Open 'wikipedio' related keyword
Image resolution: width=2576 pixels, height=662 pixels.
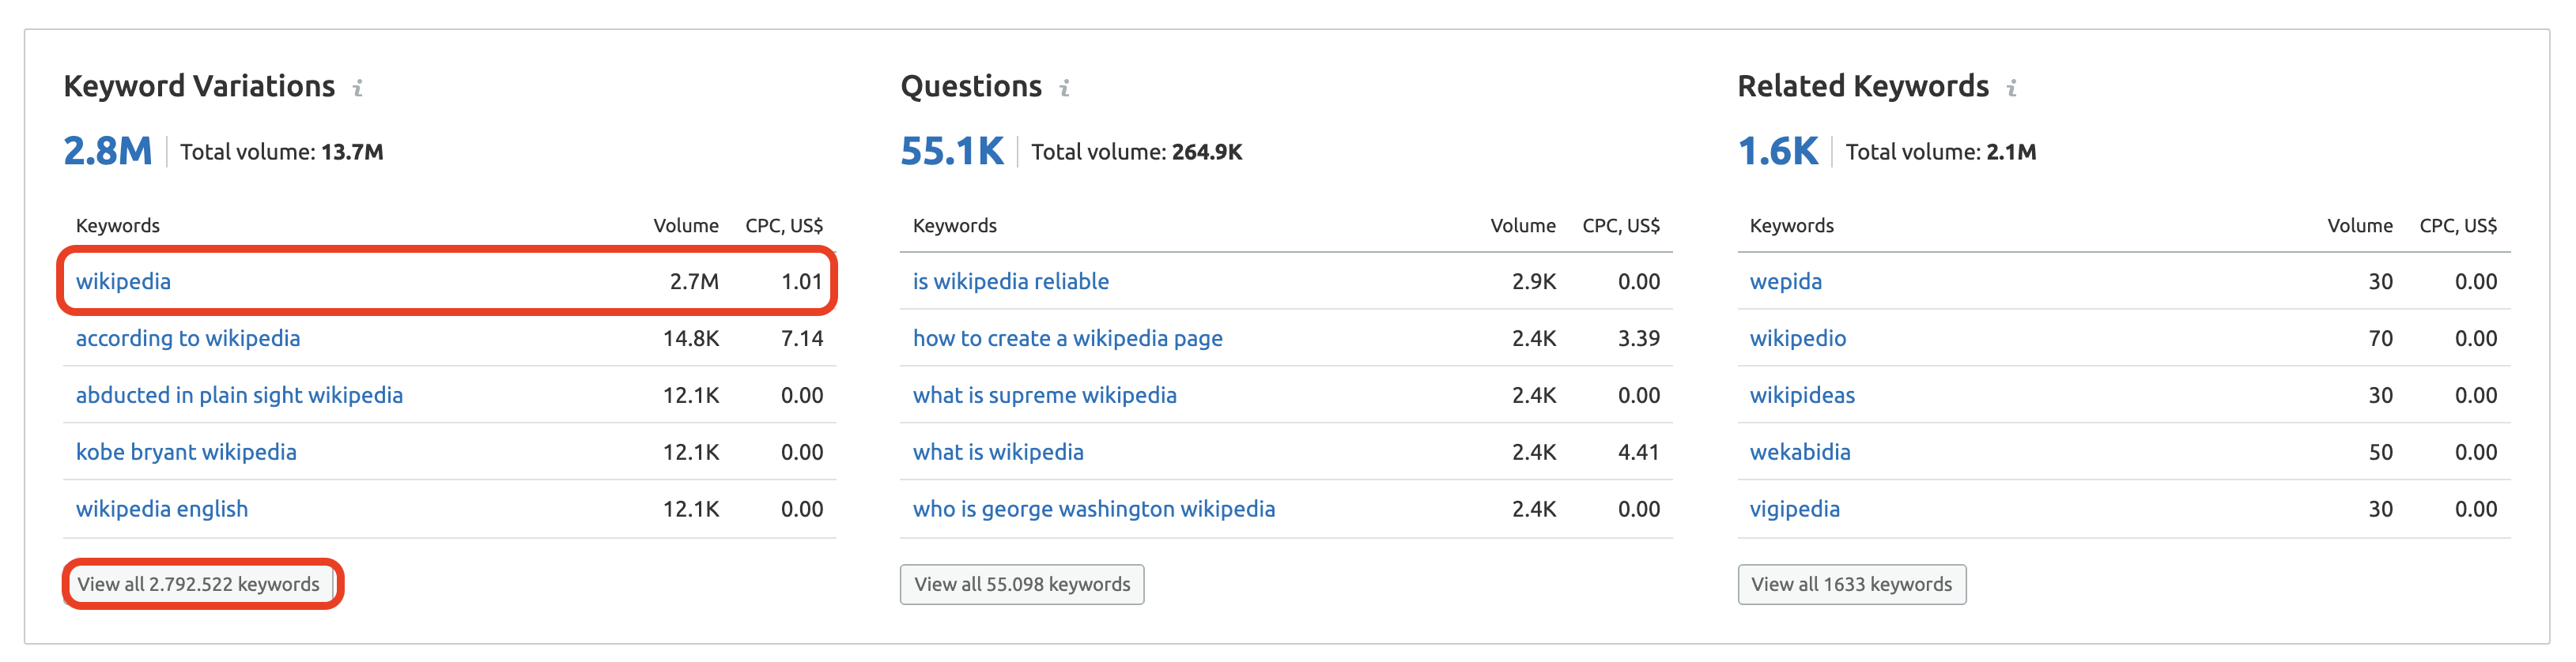tap(1797, 338)
